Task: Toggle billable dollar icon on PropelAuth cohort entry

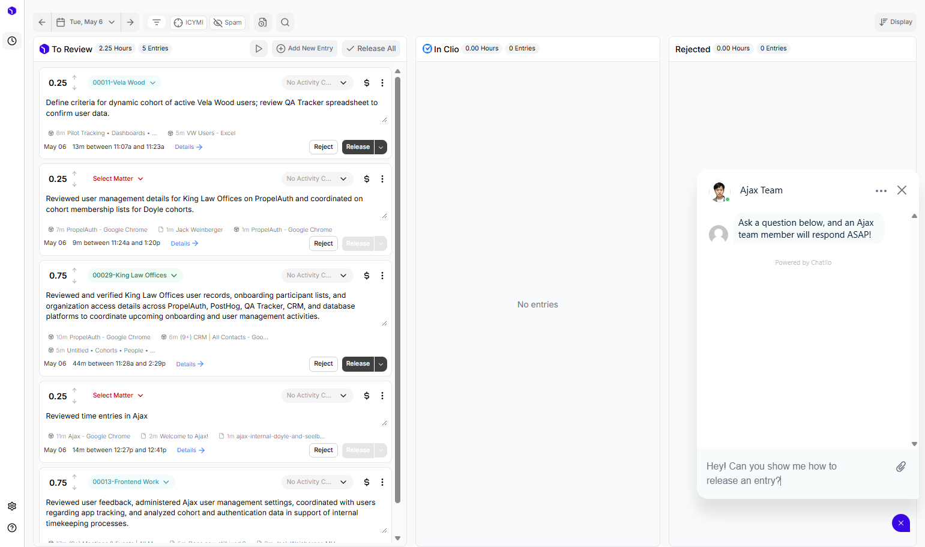Action: (x=367, y=179)
